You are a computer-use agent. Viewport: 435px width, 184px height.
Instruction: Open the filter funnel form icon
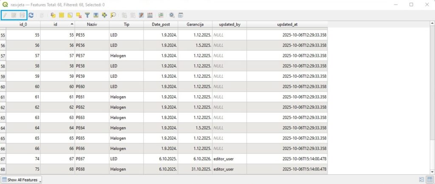pos(88,15)
